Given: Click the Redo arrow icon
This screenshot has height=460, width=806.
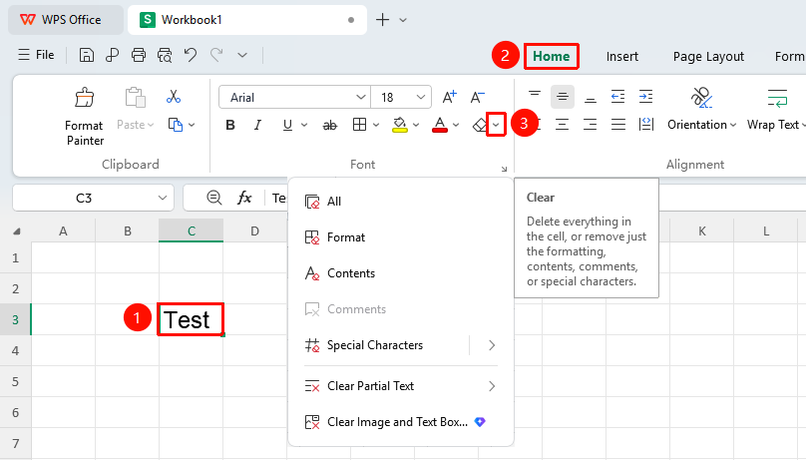Looking at the screenshot, I should (x=216, y=55).
